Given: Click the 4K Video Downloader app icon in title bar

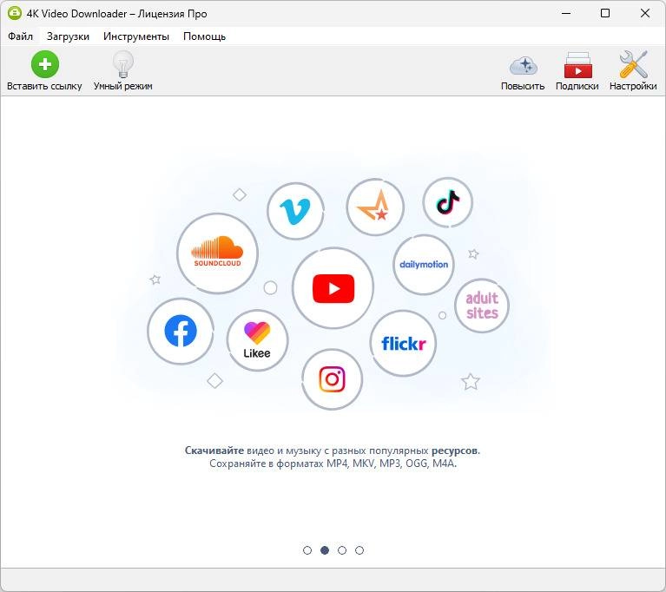Looking at the screenshot, I should click(x=15, y=13).
